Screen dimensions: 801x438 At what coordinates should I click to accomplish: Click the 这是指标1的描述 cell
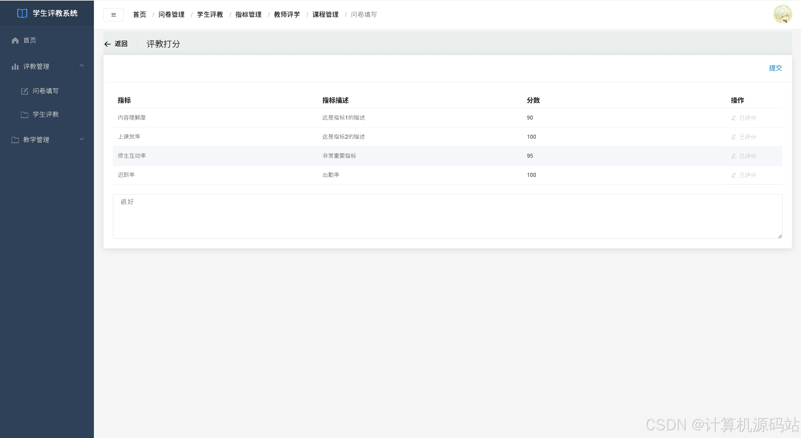coord(343,118)
